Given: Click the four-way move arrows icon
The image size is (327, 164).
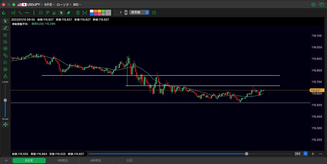Looking at the screenshot, I should pyautogui.click(x=5, y=124).
